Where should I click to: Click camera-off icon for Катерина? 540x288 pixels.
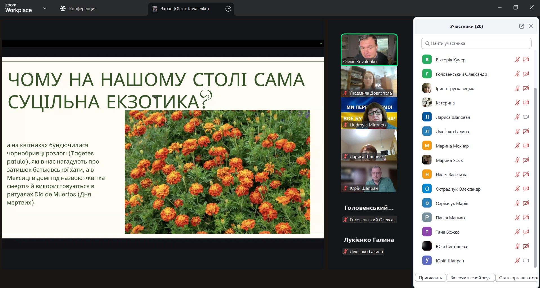(x=526, y=103)
